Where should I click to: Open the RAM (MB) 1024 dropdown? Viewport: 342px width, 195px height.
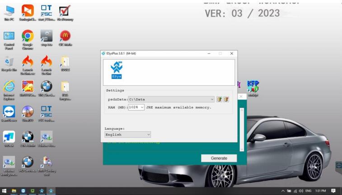tap(136, 107)
